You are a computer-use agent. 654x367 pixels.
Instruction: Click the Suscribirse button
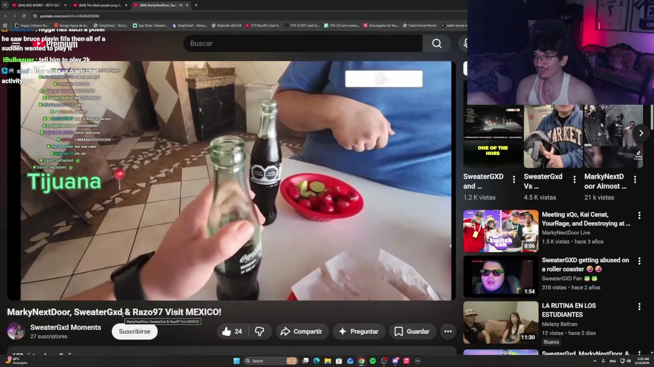coord(134,331)
